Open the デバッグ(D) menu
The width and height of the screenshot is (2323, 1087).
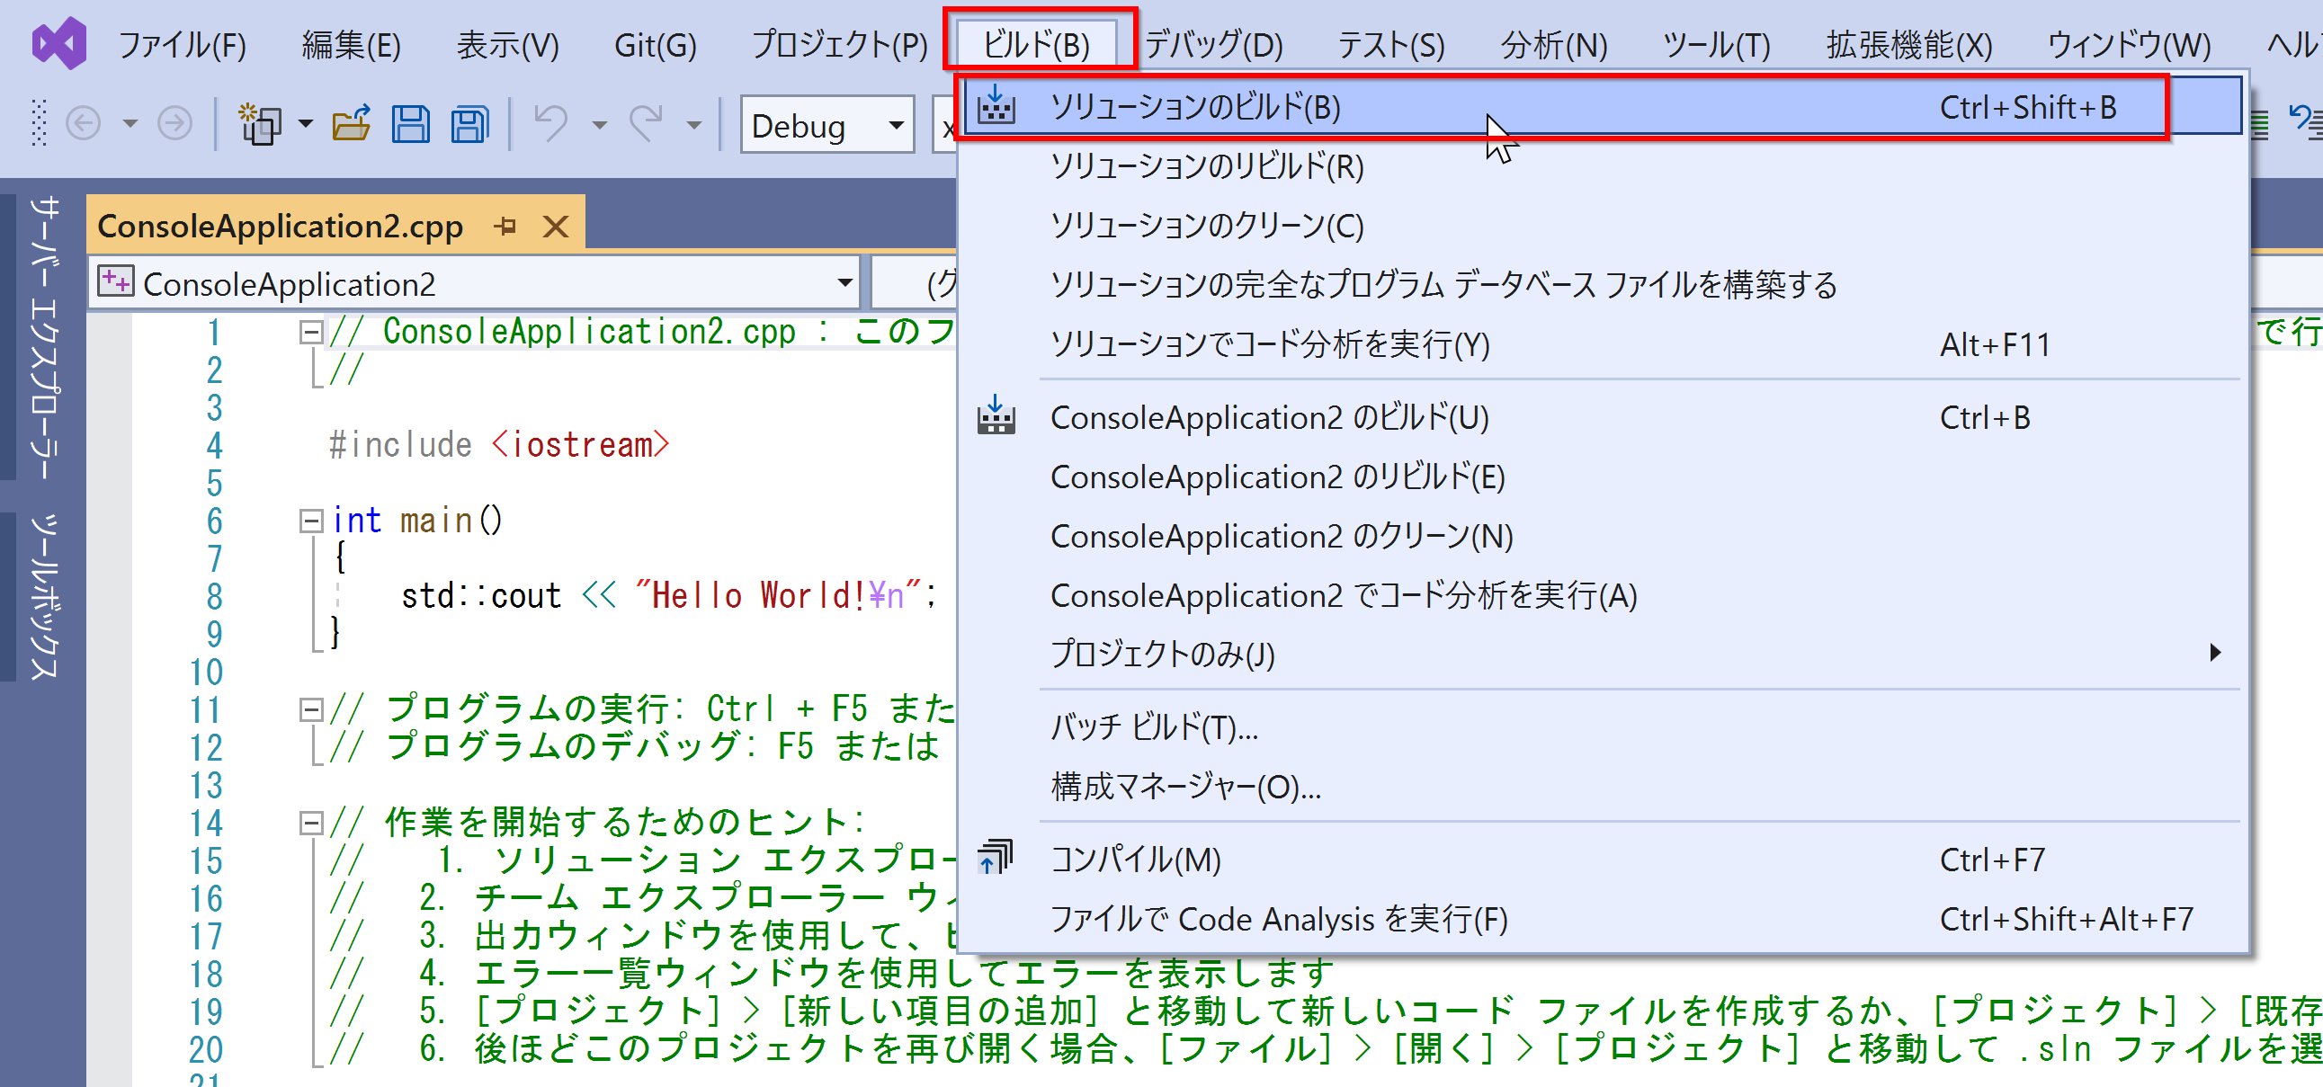1213,44
